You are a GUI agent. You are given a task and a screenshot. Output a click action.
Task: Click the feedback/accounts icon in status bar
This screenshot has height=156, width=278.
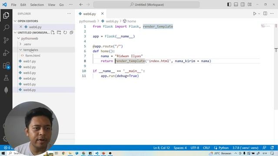tap(265, 148)
